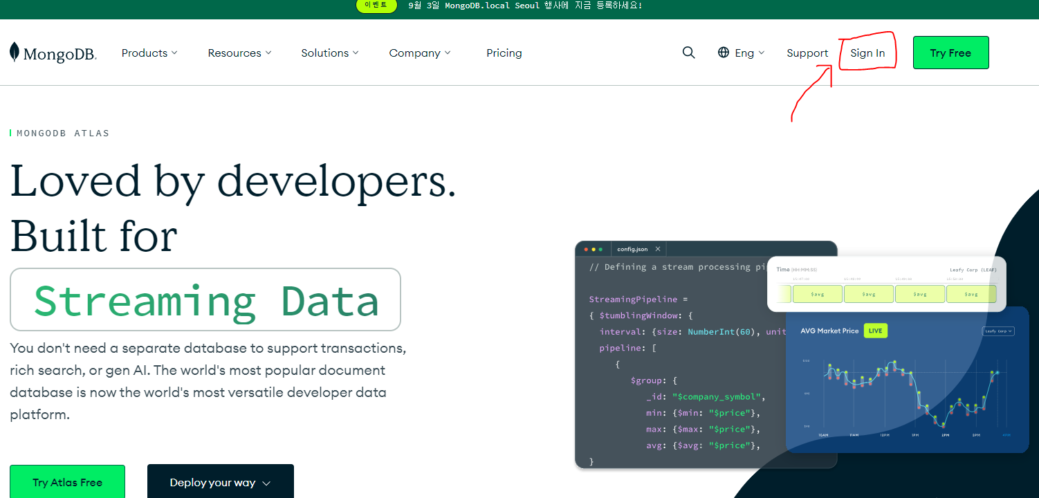The width and height of the screenshot is (1039, 498).
Task: Click the Try Atlas Free button
Action: pyautogui.click(x=67, y=482)
